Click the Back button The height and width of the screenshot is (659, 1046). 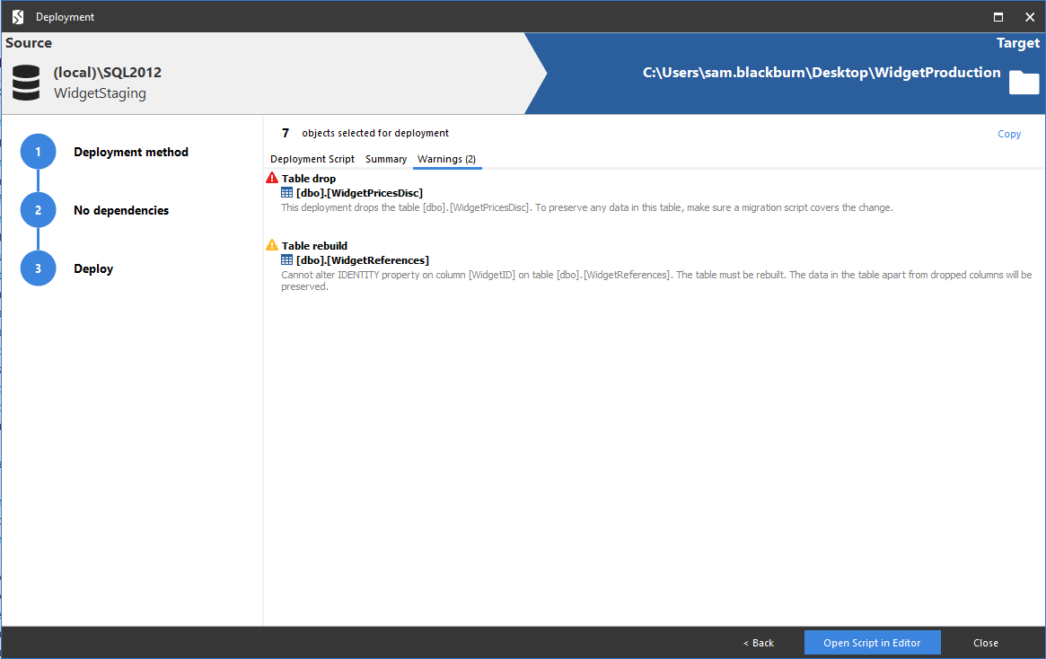pyautogui.click(x=758, y=642)
